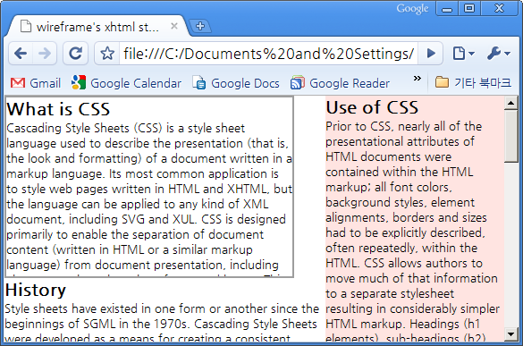The image size is (523, 346).
Task: Expand hidden bookmarks with the chevron
Action: (417, 79)
